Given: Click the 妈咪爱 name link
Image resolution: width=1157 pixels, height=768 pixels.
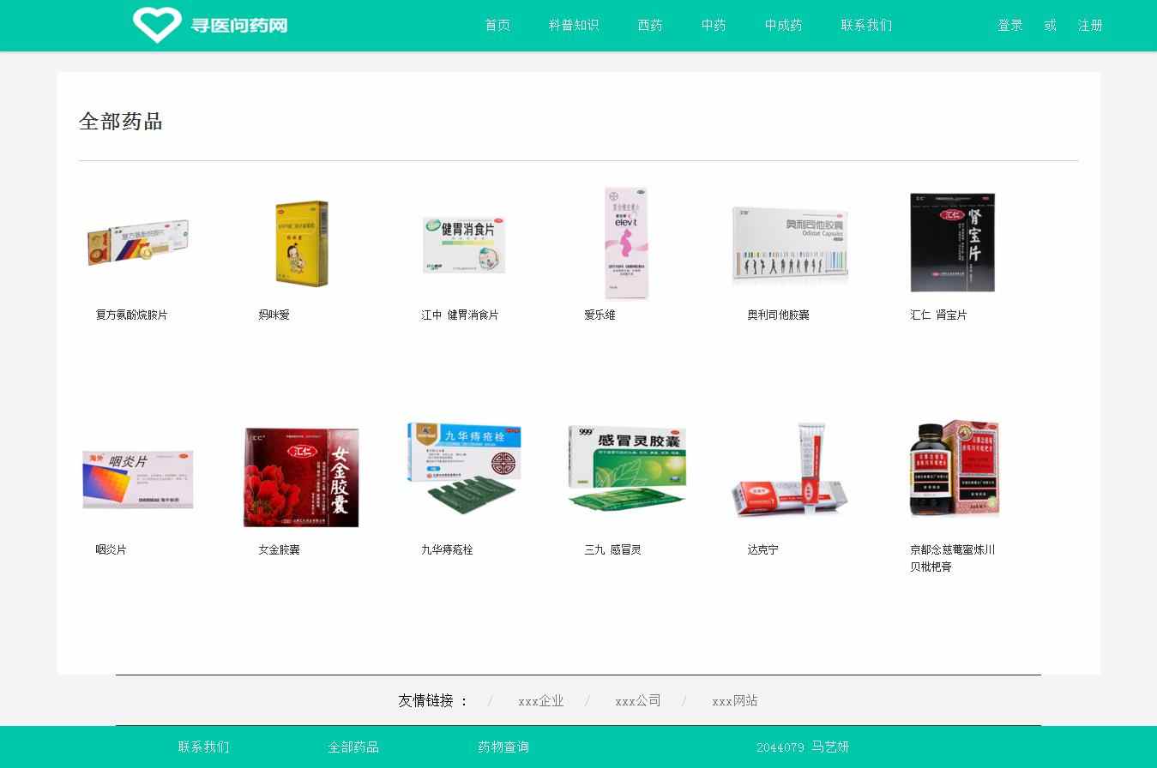Looking at the screenshot, I should tap(274, 315).
